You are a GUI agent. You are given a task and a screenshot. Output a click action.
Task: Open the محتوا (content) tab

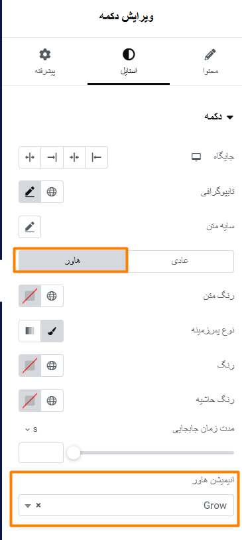(210, 62)
